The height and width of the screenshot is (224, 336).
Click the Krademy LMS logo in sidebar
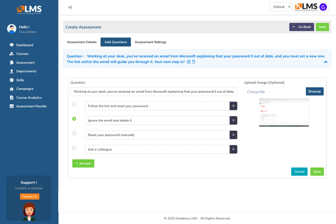[29, 10]
